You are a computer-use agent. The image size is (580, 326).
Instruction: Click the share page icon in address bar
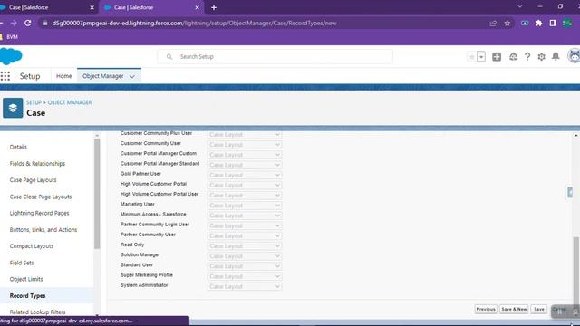(493, 23)
